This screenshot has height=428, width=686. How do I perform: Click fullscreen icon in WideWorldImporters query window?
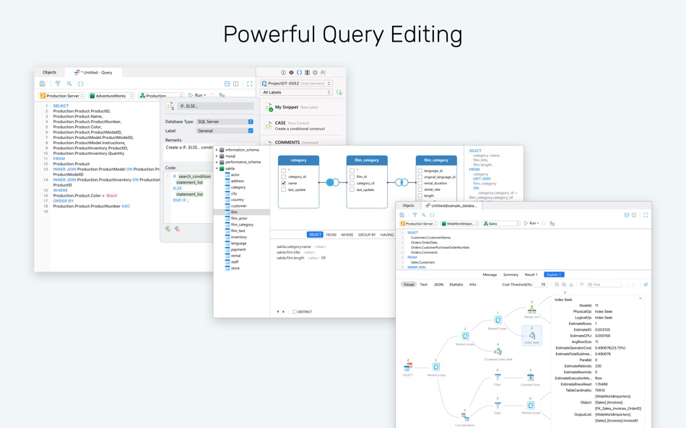pyautogui.click(x=646, y=215)
